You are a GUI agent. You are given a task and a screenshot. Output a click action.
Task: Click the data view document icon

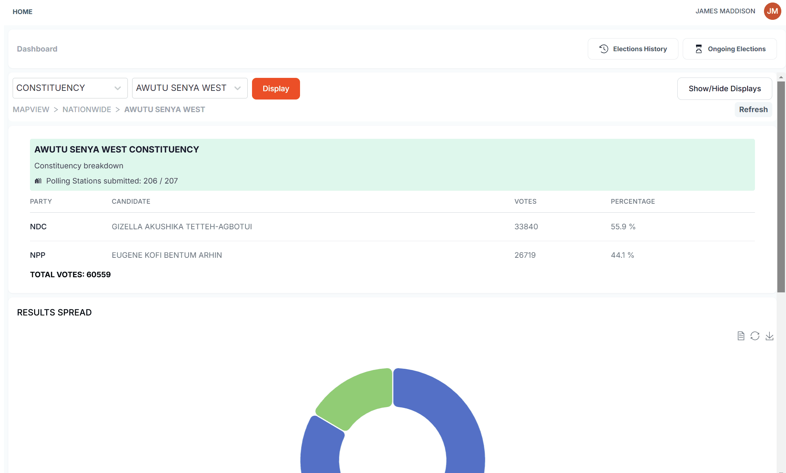pyautogui.click(x=741, y=336)
